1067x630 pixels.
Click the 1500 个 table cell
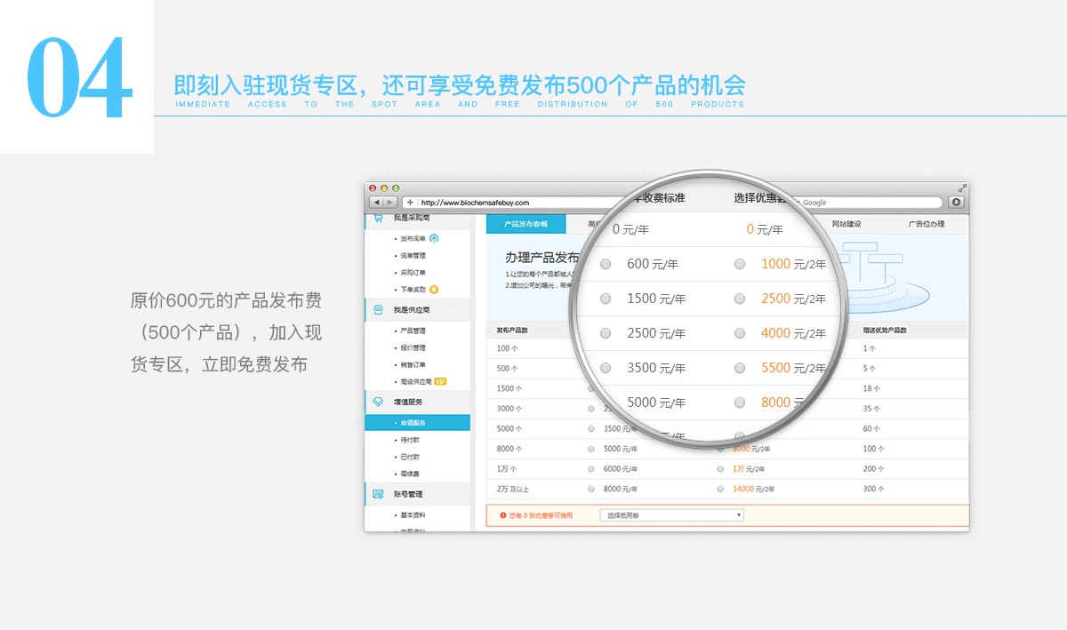pos(510,388)
